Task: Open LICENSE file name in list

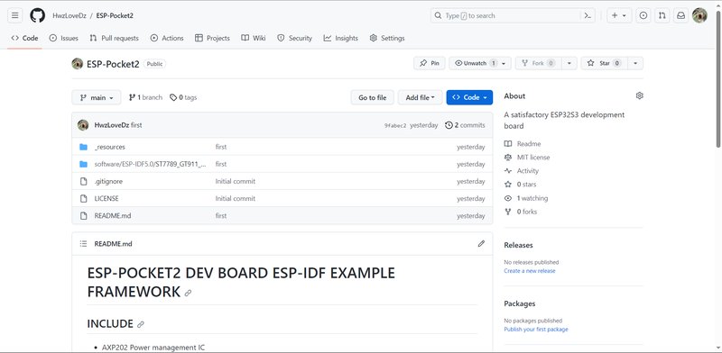Action: [x=106, y=198]
